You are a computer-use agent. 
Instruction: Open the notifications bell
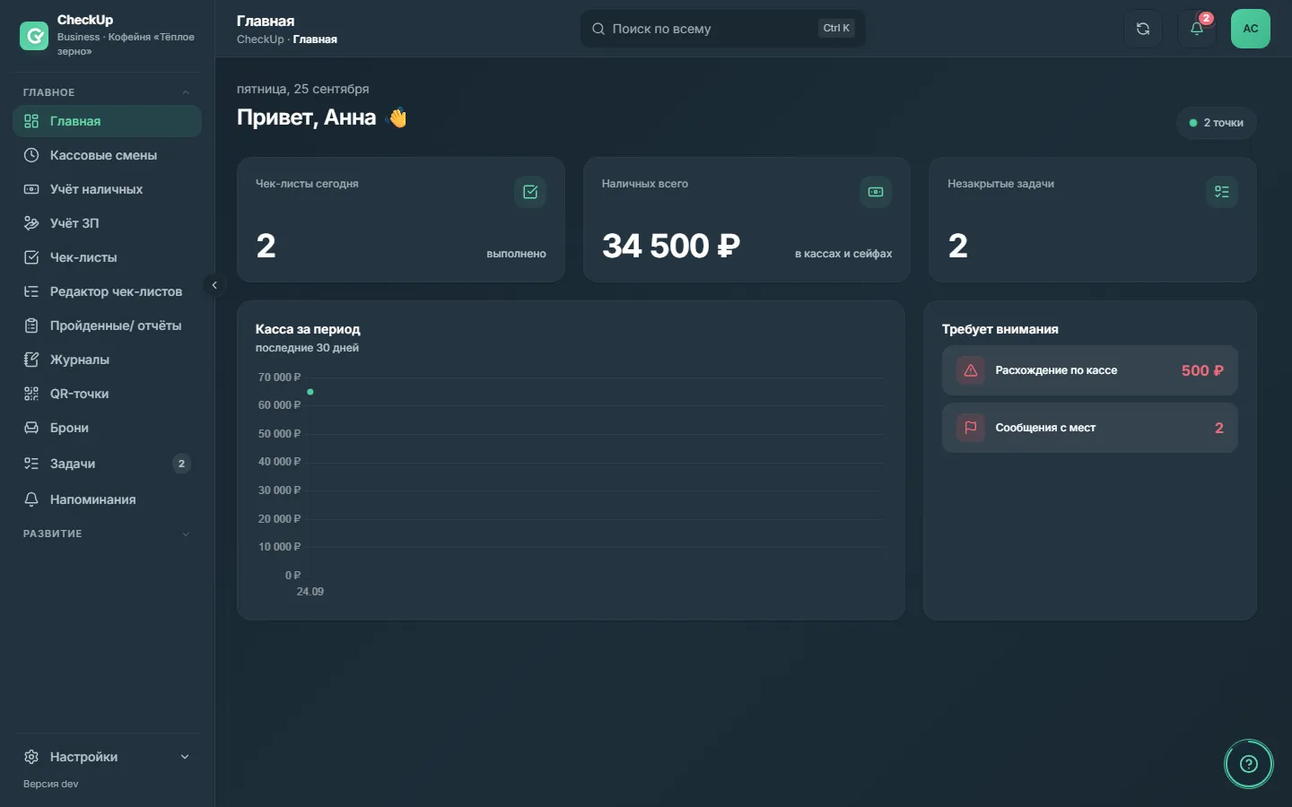click(x=1197, y=29)
